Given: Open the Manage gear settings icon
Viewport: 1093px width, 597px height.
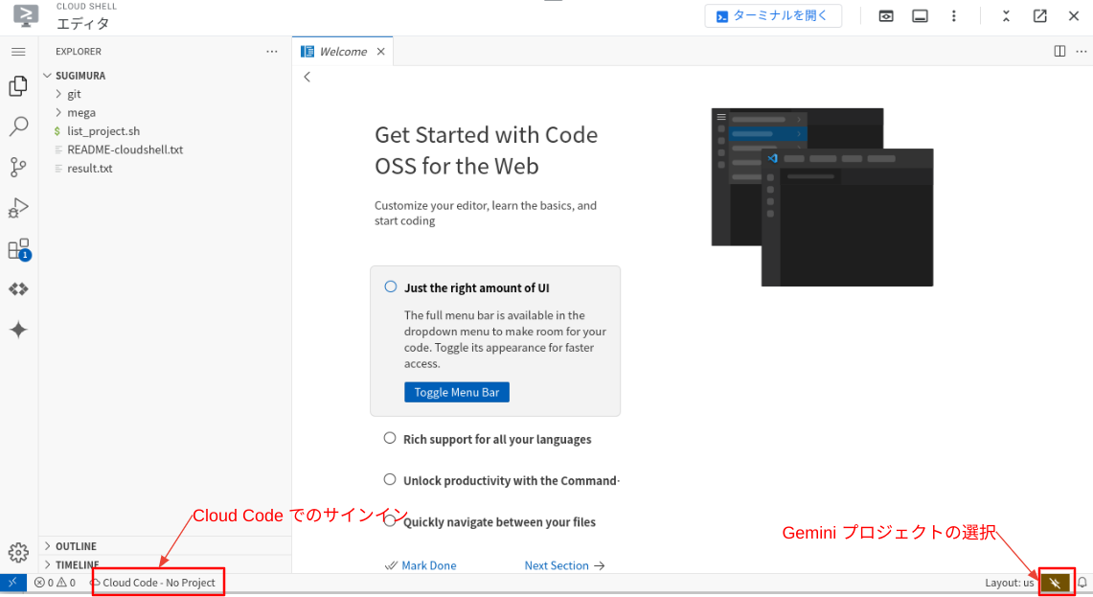Looking at the screenshot, I should click(18, 552).
